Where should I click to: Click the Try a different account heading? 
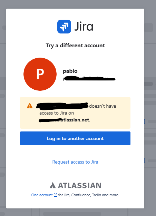[75, 46]
